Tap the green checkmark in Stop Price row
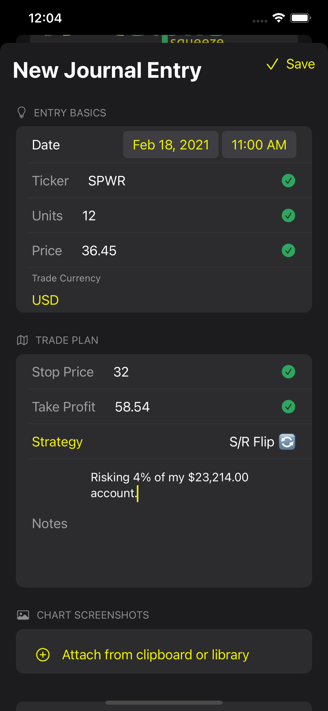Image resolution: width=328 pixels, height=711 pixels. [x=288, y=372]
